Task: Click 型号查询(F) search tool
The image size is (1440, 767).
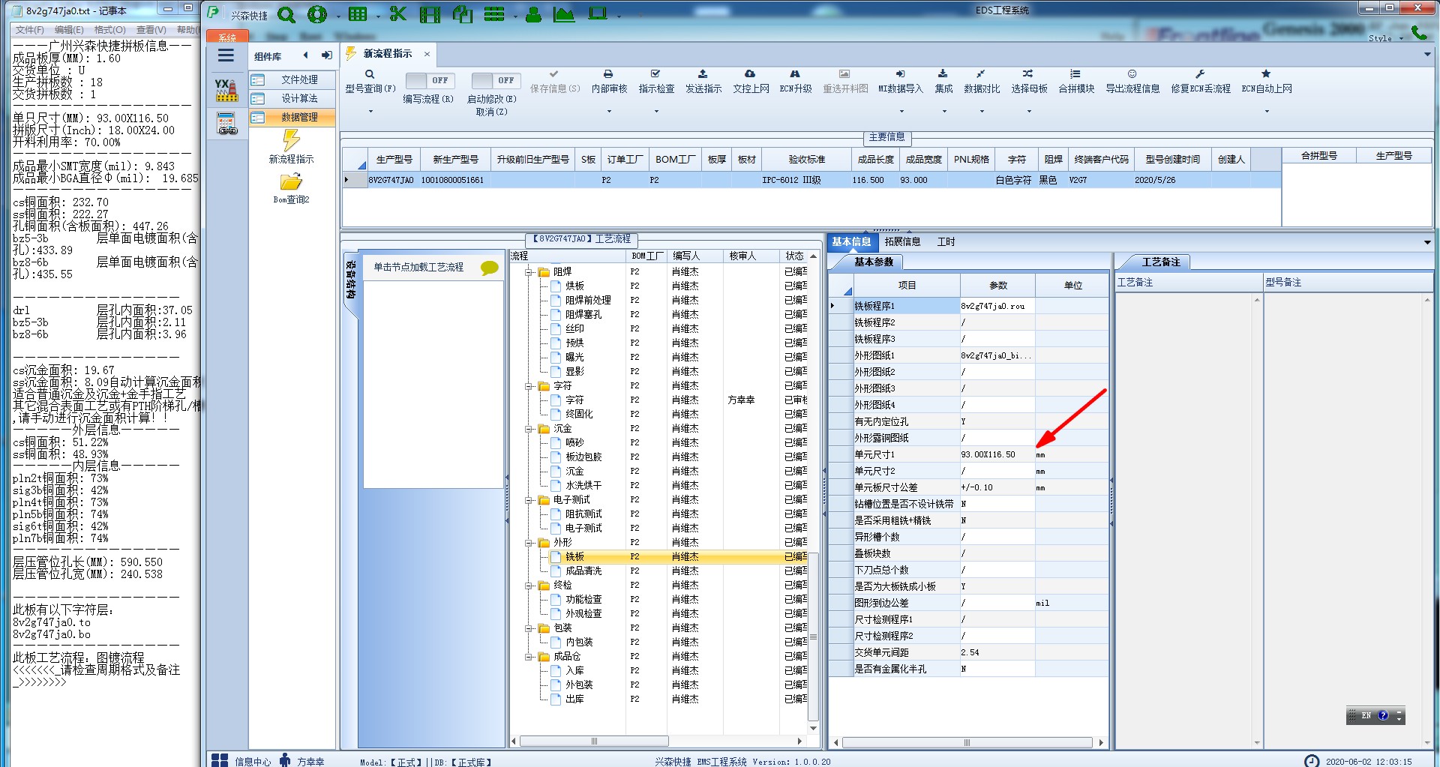Action: (x=370, y=82)
